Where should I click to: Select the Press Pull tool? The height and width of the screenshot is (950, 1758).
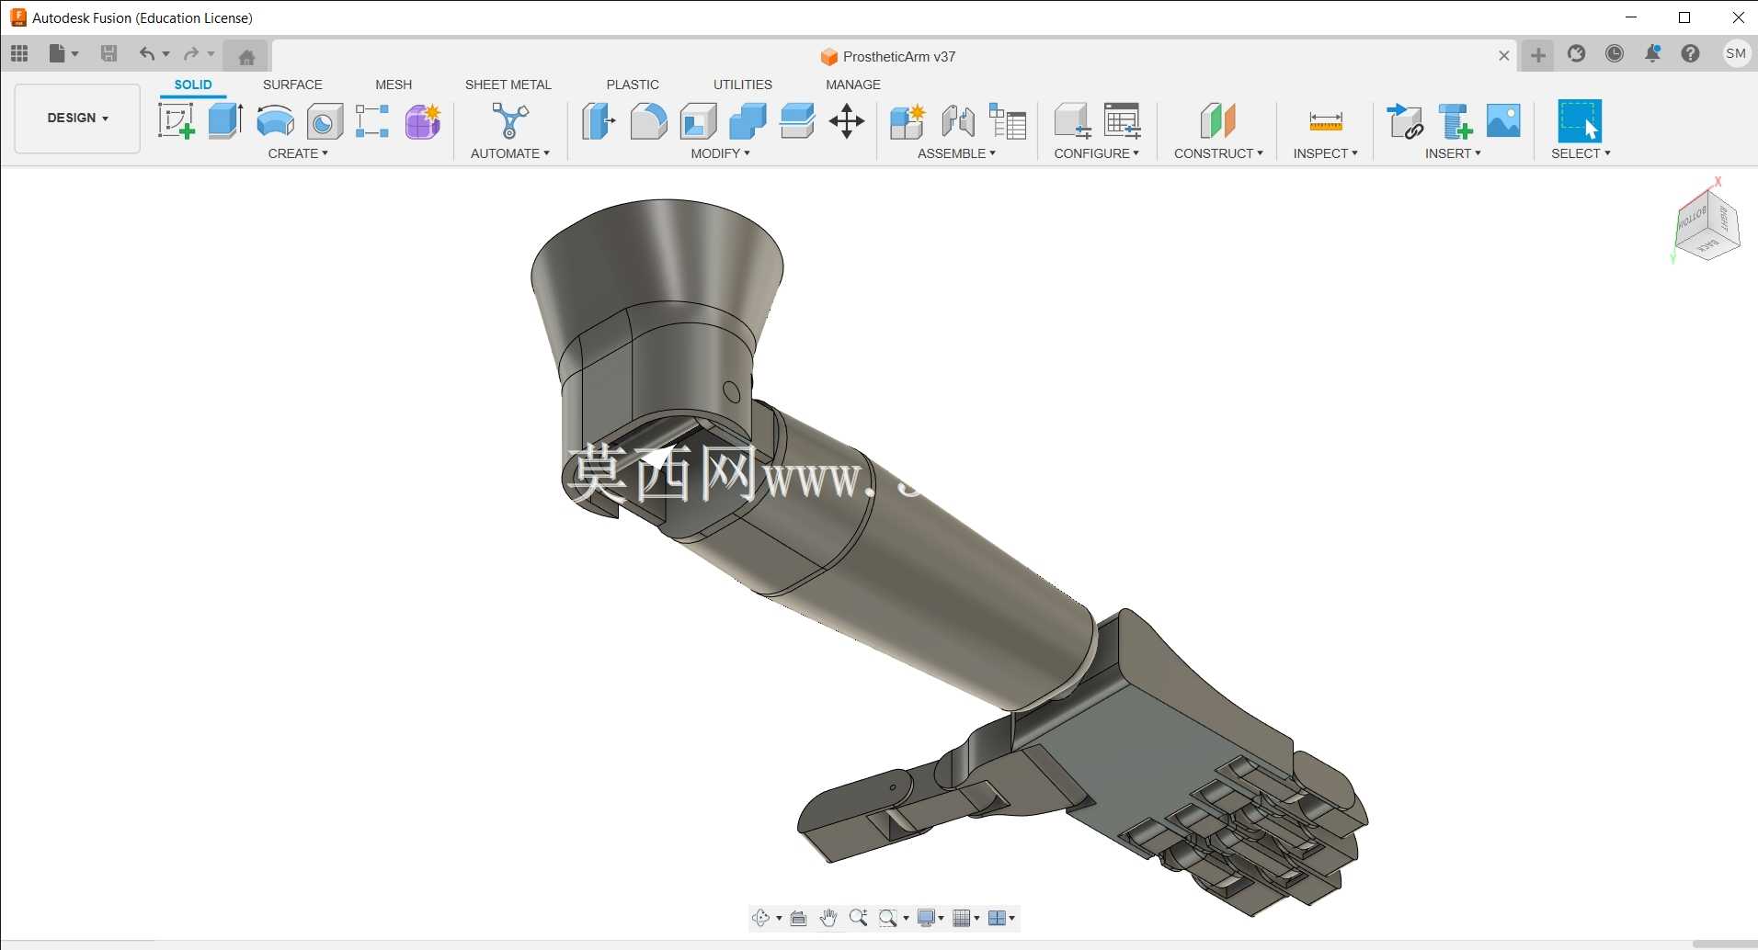pyautogui.click(x=599, y=120)
